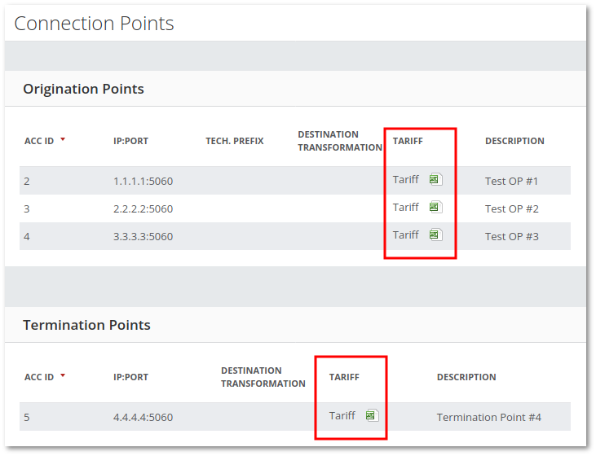Screen dimensions: 596x456
Task: Select the 4.4.4.4:5060 termination IP cell
Action: click(x=143, y=418)
